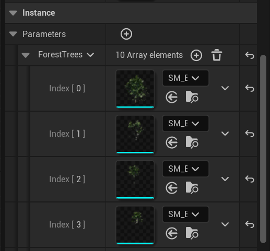
Task: Select the Index [0] label
Action: coord(67,88)
